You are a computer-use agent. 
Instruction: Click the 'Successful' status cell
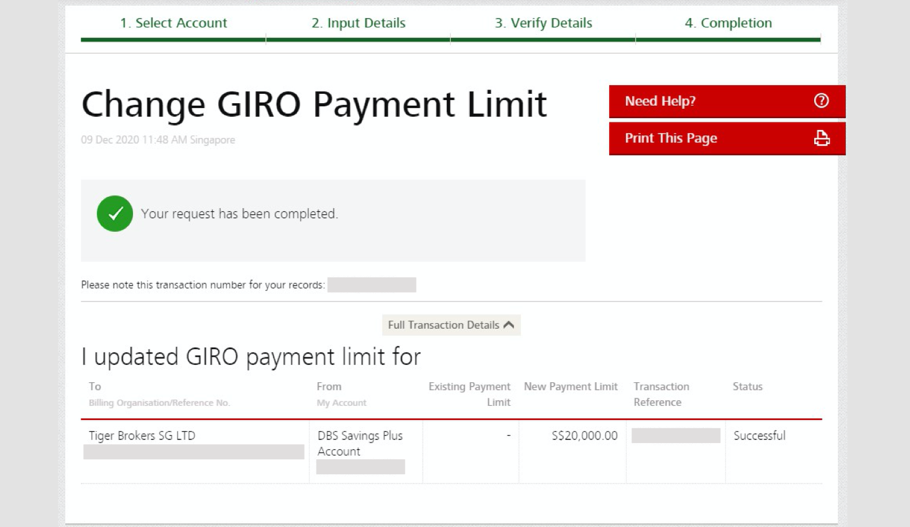pos(759,436)
